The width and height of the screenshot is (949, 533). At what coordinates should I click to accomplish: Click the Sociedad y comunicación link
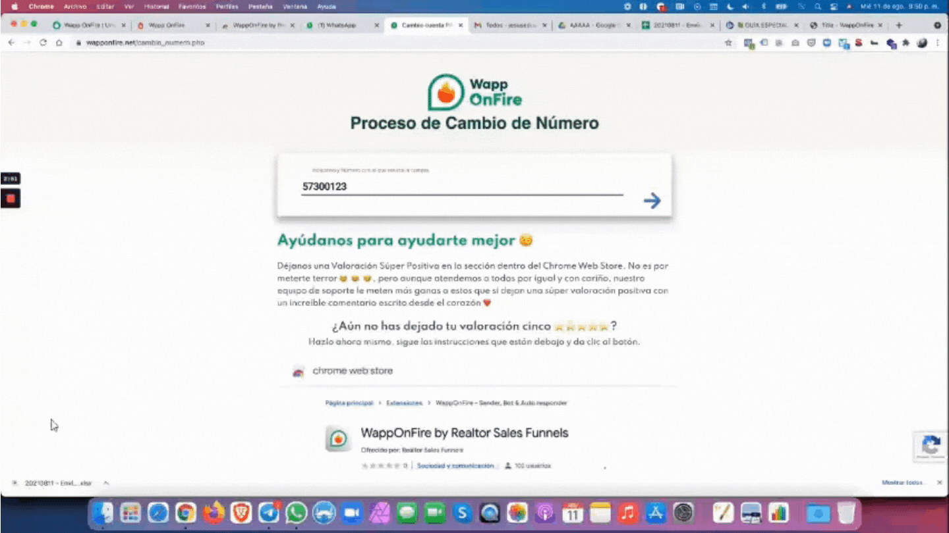(x=455, y=466)
